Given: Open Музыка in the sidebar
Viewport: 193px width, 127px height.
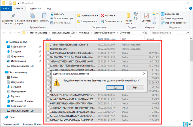Looking at the screenshot, I should (x=13, y=96).
